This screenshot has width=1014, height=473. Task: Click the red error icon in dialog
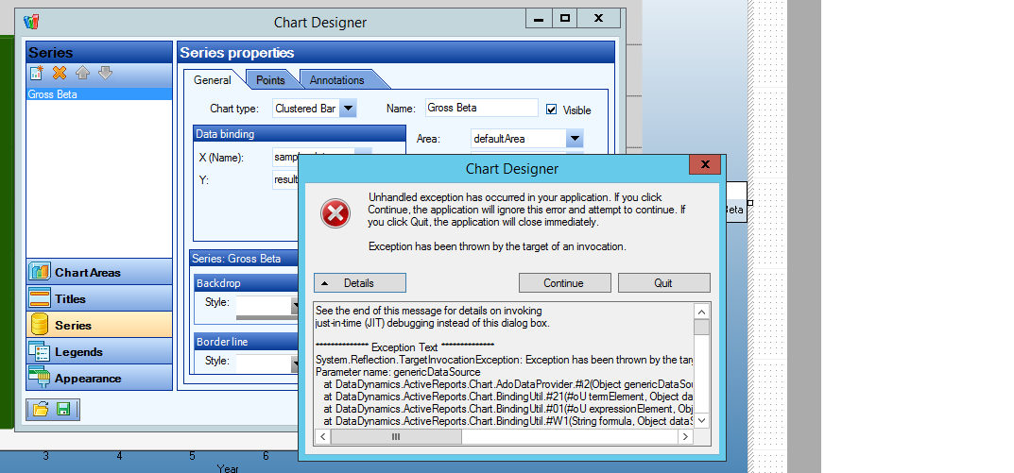(335, 213)
